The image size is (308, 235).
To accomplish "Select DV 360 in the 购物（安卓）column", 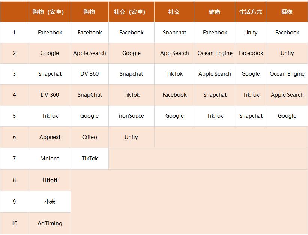I will pyautogui.click(x=50, y=95).
